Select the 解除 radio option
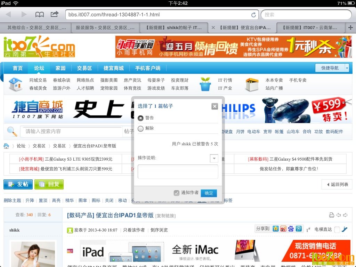The height and width of the screenshot is (267, 356). tap(140, 129)
